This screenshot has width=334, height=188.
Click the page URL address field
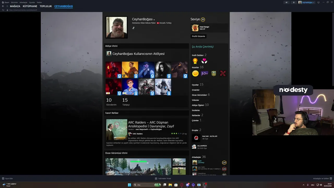pyautogui.click(x=23, y=10)
